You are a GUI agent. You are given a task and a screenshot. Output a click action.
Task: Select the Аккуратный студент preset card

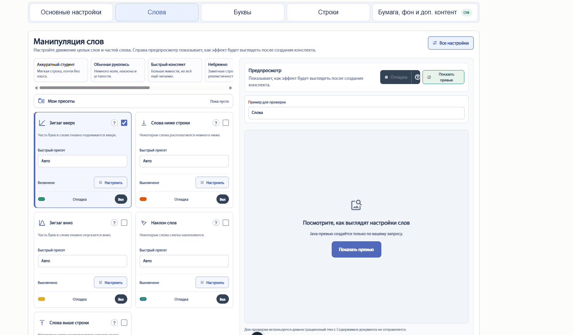[61, 70]
